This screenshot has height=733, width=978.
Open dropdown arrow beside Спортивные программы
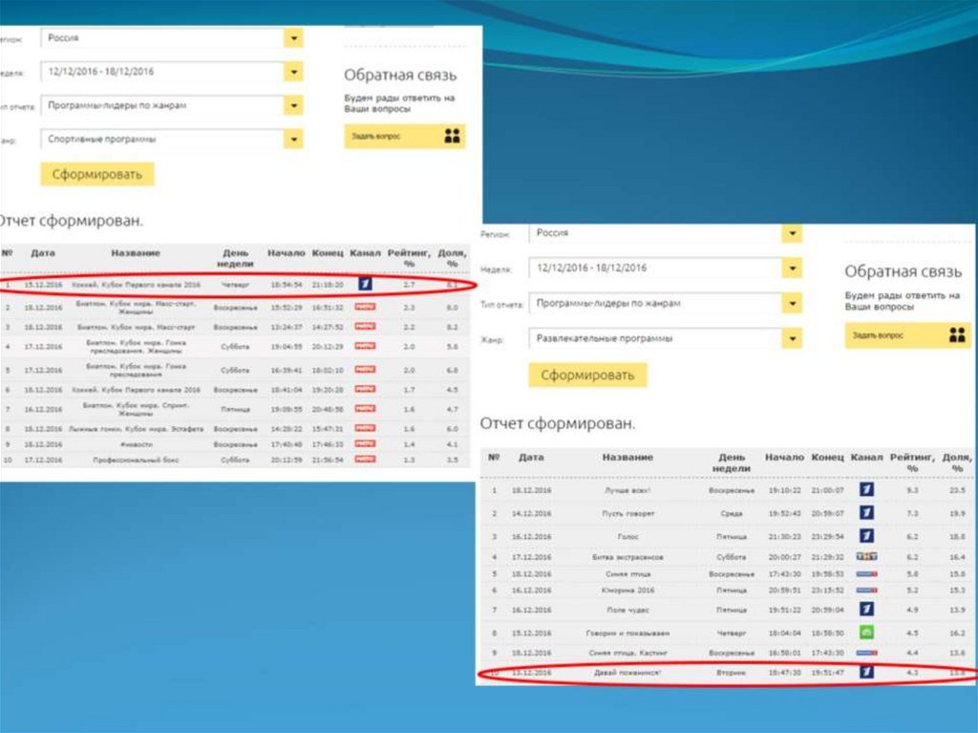(293, 140)
